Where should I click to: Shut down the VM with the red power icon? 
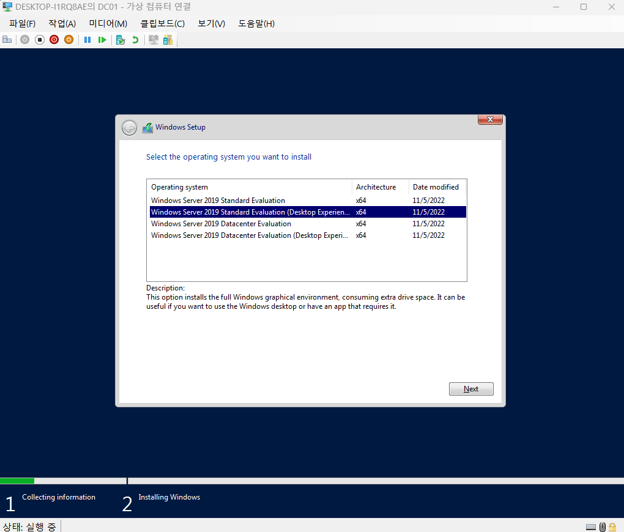tap(54, 39)
